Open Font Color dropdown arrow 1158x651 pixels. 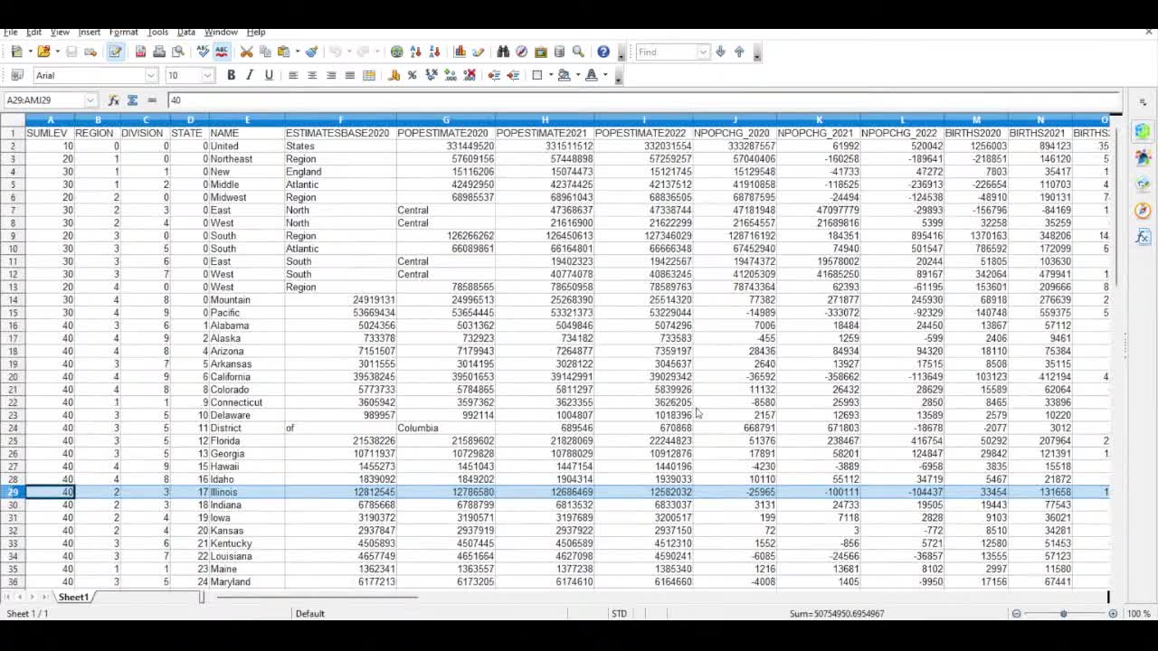pyautogui.click(x=605, y=75)
